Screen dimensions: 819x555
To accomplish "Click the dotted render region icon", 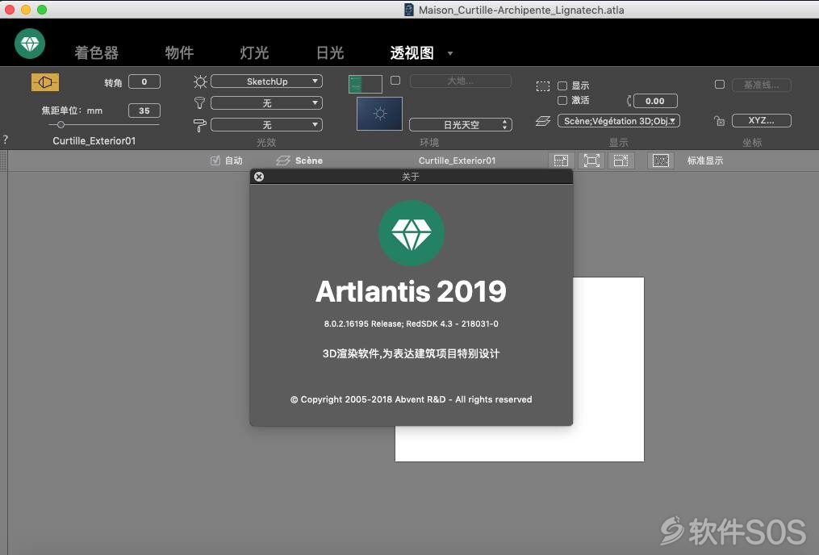I will (x=661, y=161).
